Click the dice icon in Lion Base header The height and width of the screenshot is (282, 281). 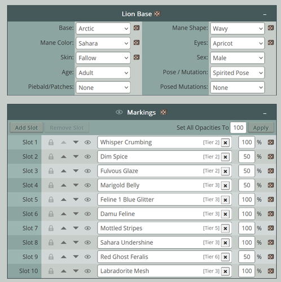157,14
